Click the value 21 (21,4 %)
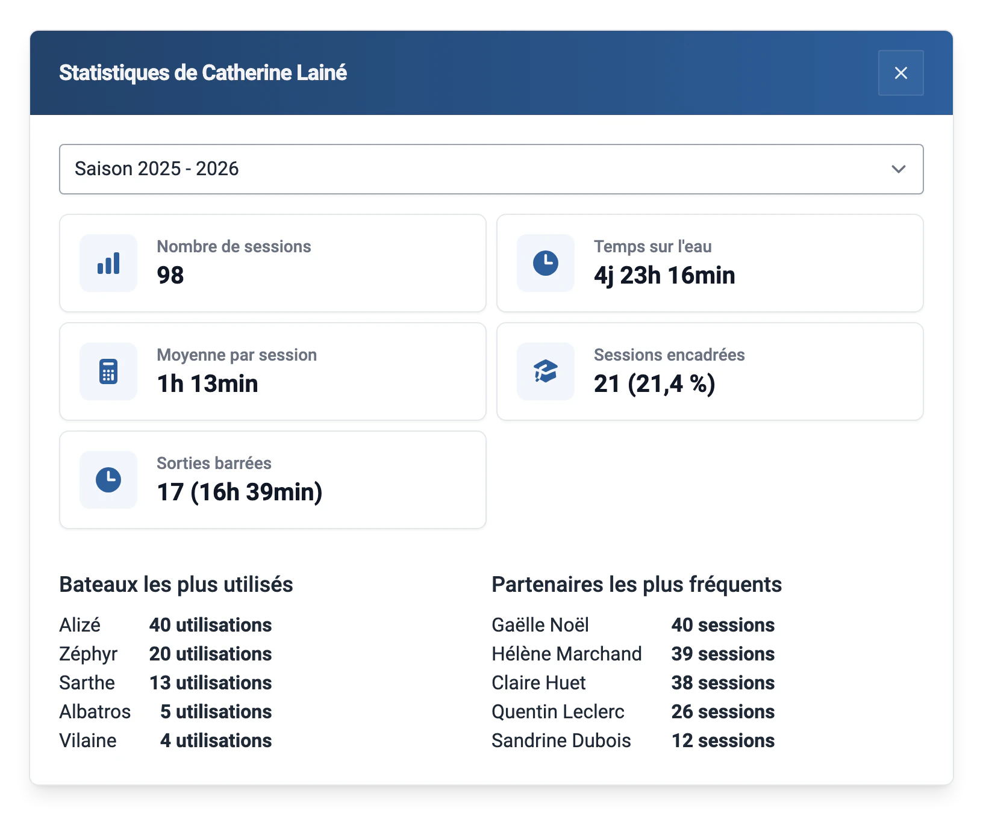 [655, 384]
